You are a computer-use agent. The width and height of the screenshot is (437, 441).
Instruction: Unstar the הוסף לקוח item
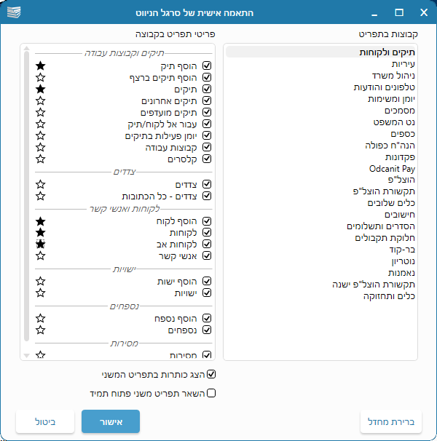pyautogui.click(x=41, y=221)
